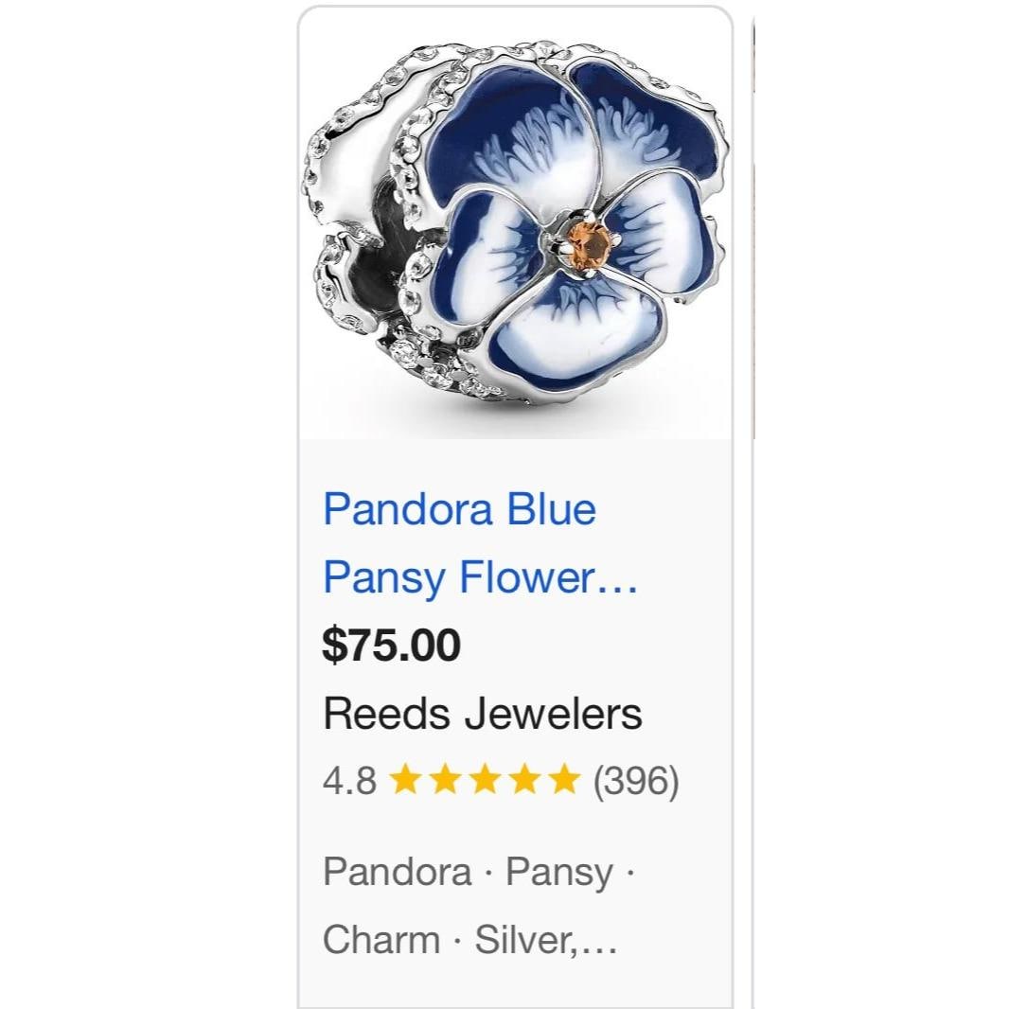1009x1009 pixels.
Task: Visit the Reeds Jewelers seller name
Action: [483, 714]
